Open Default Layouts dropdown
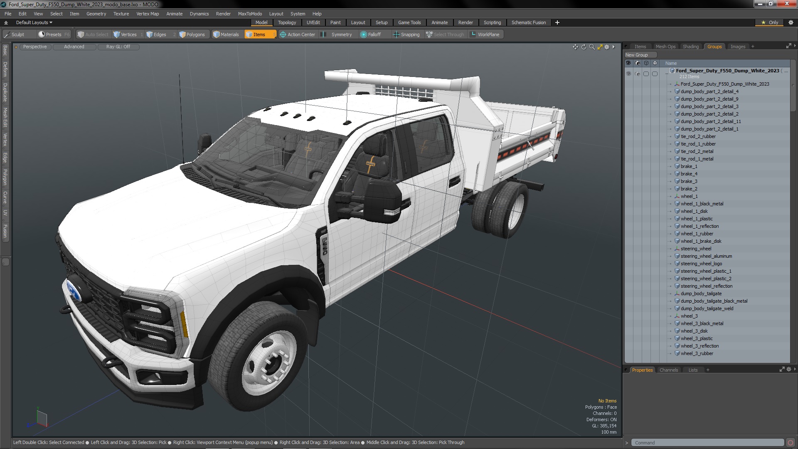Viewport: 798px width, 449px height. [x=34, y=22]
